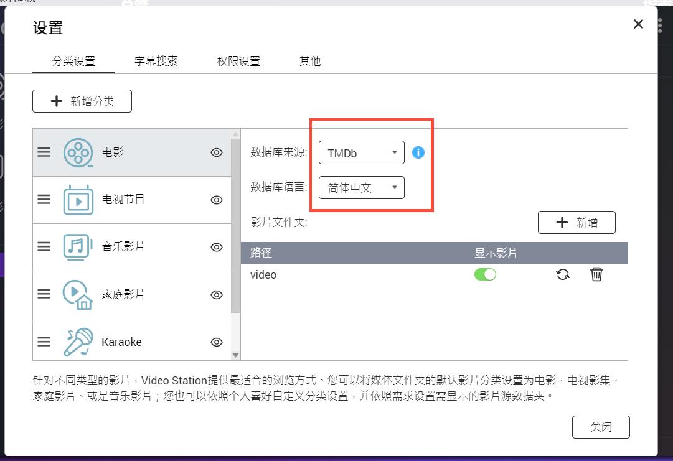
Task: Select the 音乐影片 music video icon
Action: (77, 246)
